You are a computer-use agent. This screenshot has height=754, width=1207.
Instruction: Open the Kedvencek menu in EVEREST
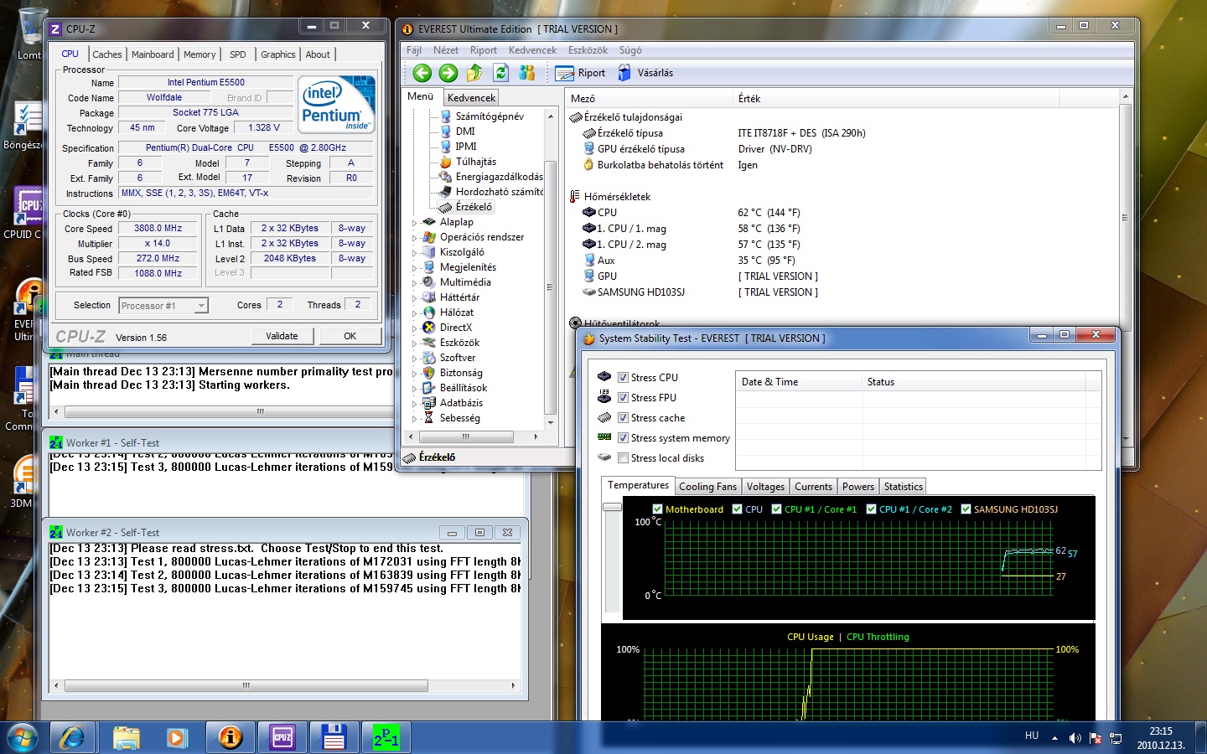coord(532,50)
